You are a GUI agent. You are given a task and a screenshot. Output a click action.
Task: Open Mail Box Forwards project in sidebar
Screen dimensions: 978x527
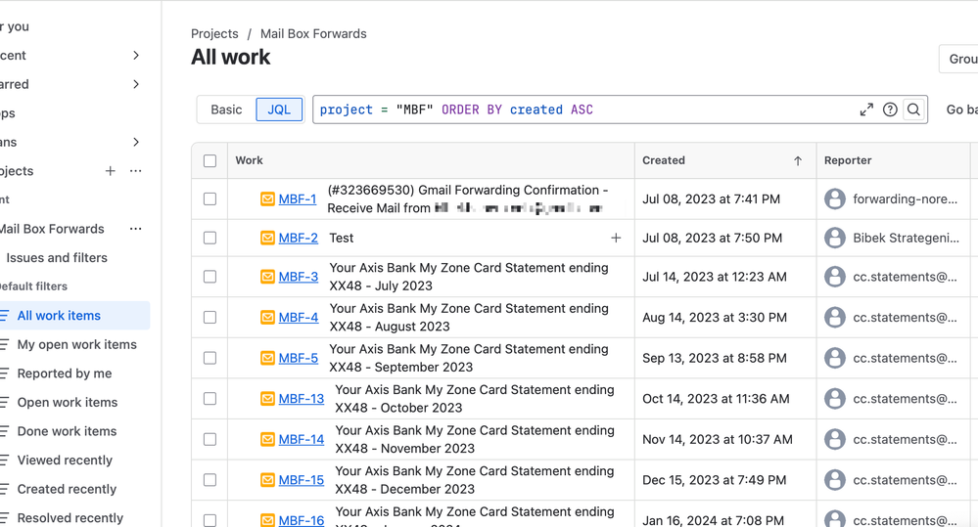coord(52,229)
